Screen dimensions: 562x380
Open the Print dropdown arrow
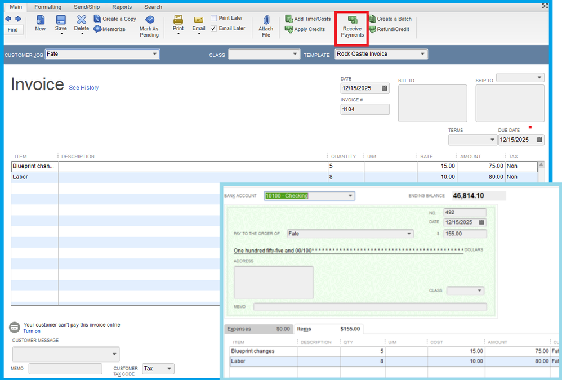click(178, 34)
